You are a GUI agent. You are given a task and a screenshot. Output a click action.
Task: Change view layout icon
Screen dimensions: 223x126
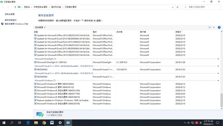click(x=210, y=27)
